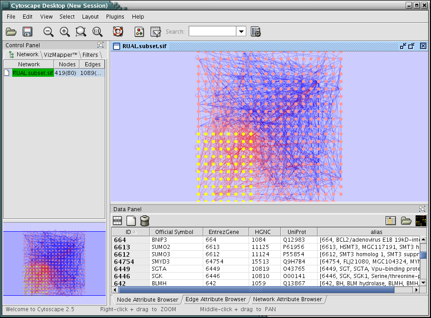Open help via the lifebuoy icon
The image size is (431, 318).
118,32
